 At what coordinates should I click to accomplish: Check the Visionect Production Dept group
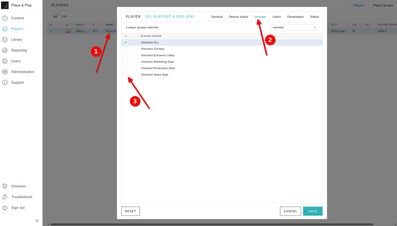(126, 68)
